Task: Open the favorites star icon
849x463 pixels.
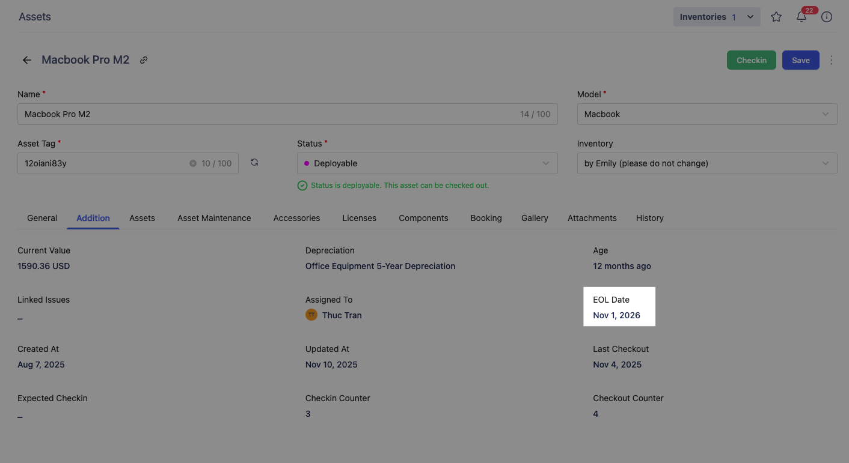Action: [776, 17]
